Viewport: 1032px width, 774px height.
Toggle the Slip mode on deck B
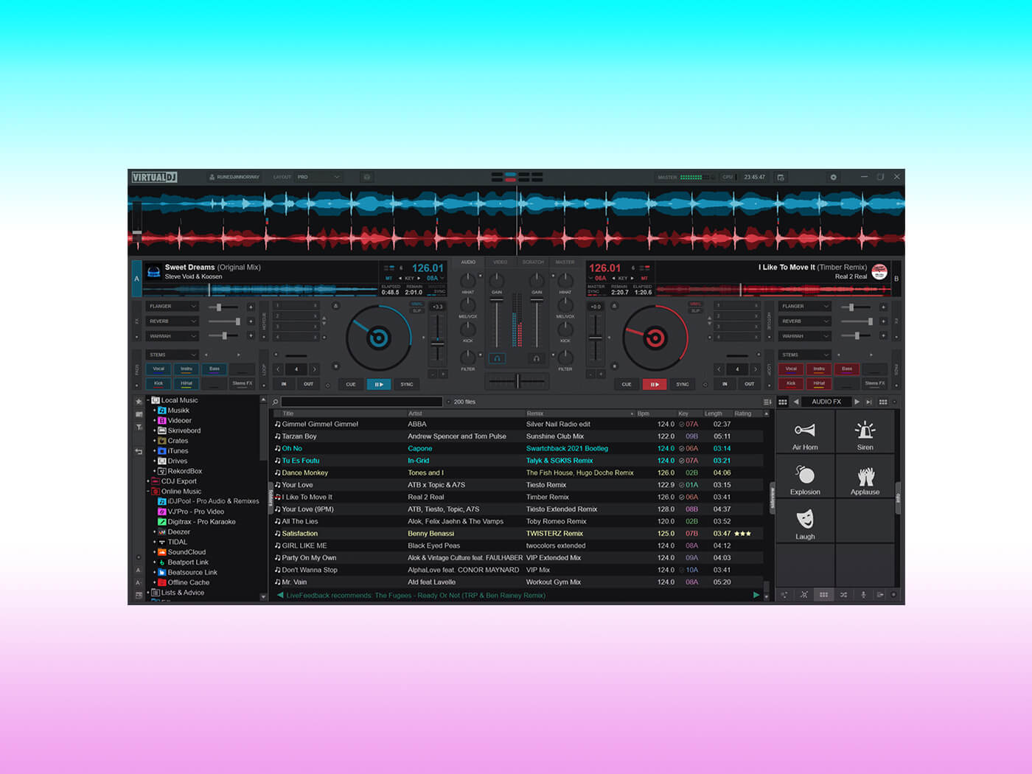[x=695, y=310]
